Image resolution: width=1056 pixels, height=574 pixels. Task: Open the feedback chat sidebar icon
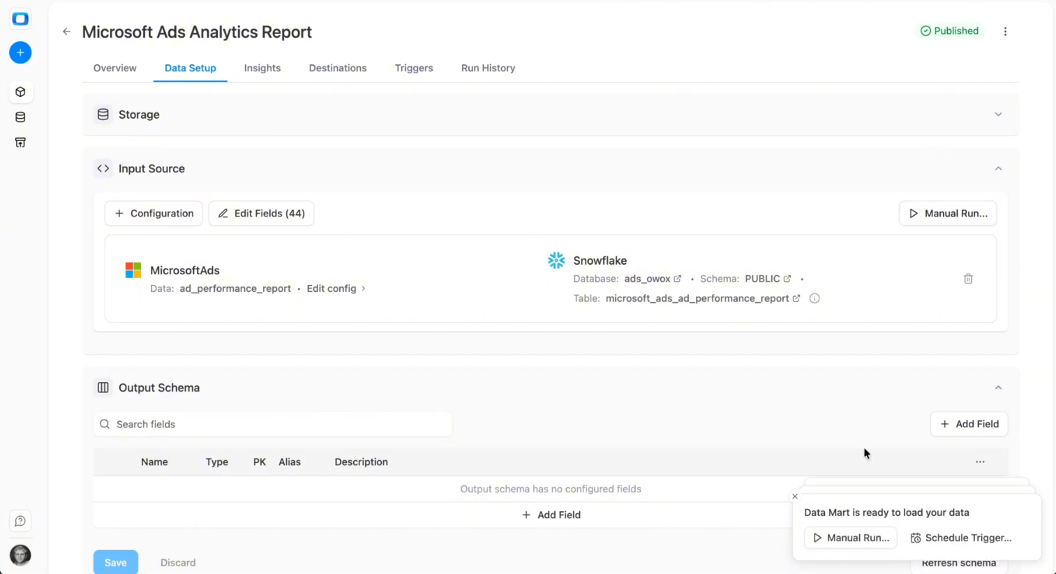coord(20,521)
